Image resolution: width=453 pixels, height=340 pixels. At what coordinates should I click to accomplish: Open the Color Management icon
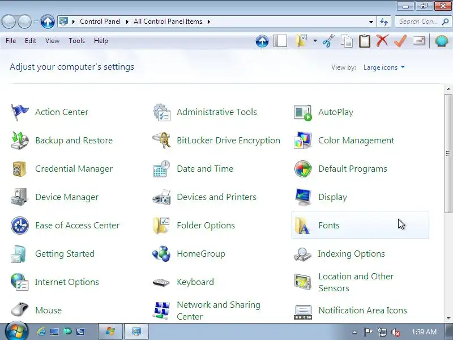[x=303, y=141]
